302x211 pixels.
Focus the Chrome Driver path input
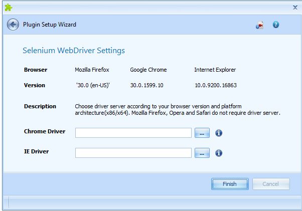(x=133, y=133)
